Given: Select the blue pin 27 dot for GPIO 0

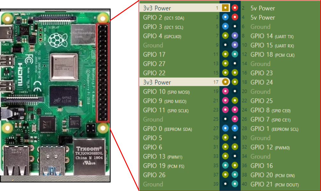Looking at the screenshot, I should [225, 129].
